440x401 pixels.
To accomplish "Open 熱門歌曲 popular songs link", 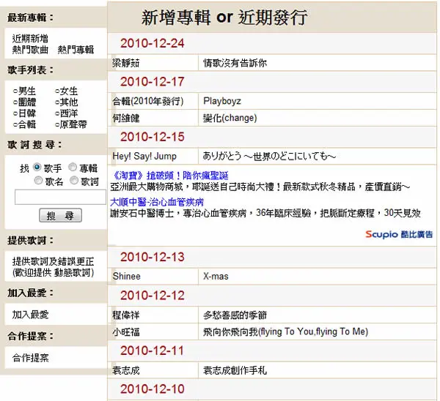I will 30,50.
